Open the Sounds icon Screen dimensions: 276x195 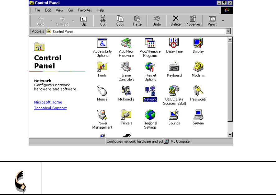coord(174,117)
